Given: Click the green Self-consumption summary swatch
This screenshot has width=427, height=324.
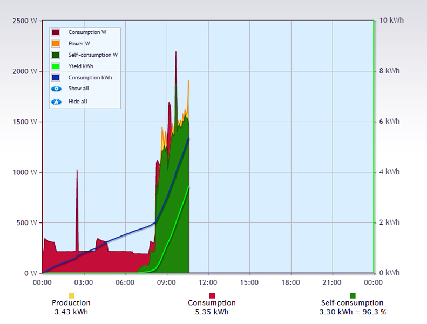Looking at the screenshot, I should click(353, 295).
